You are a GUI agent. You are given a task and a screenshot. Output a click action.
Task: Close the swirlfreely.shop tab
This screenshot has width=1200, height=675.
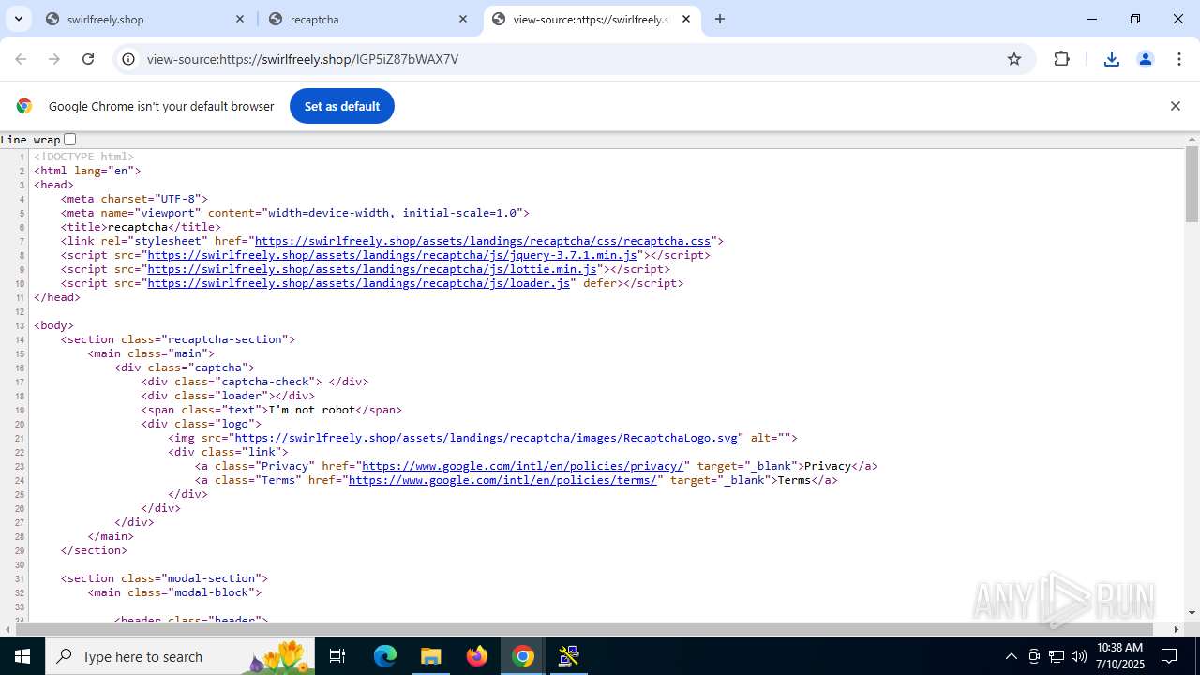pyautogui.click(x=240, y=19)
